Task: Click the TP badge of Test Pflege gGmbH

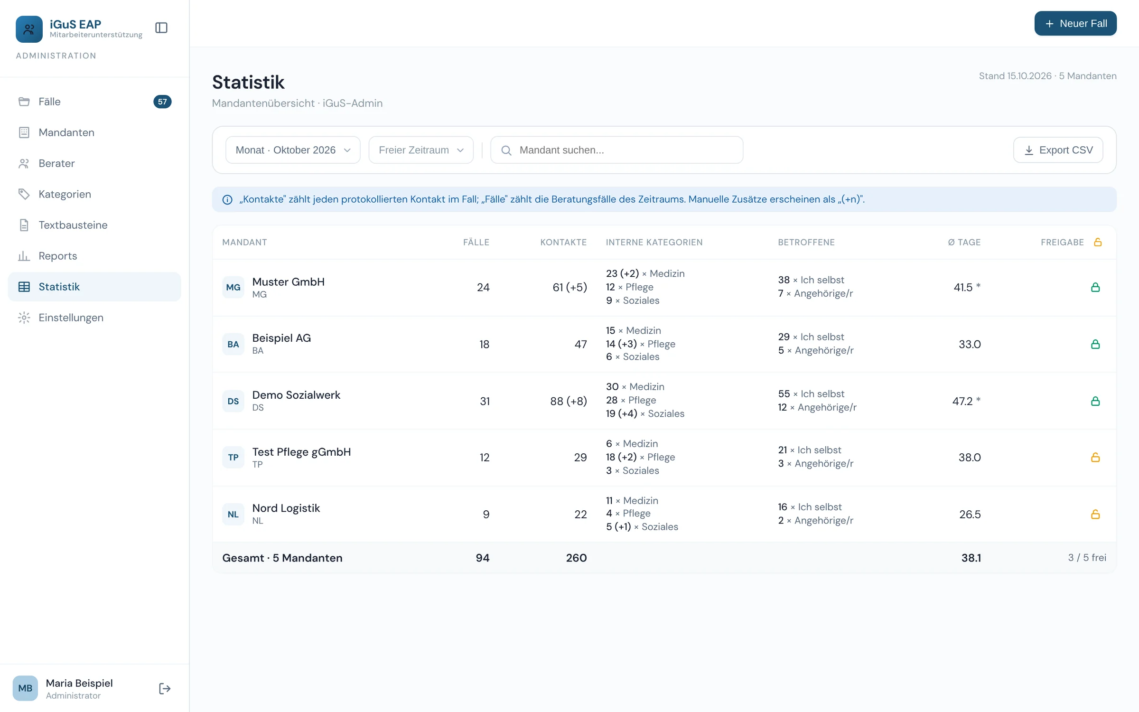Action: (x=233, y=457)
